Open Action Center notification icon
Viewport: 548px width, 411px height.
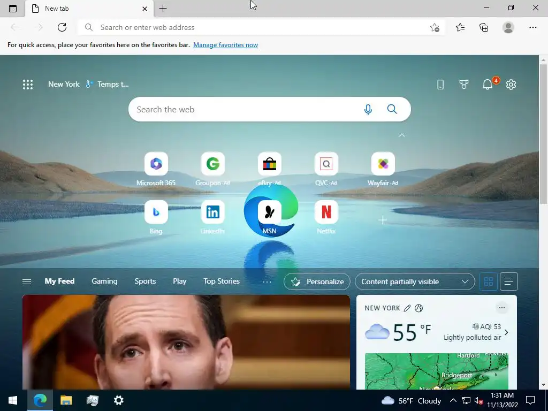530,400
